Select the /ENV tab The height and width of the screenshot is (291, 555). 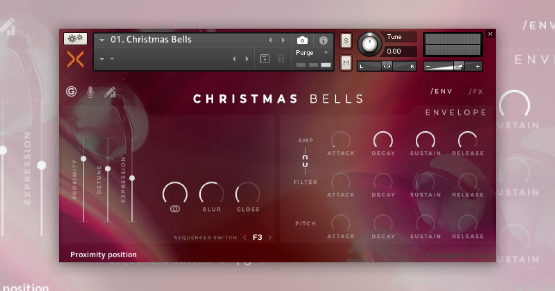[442, 91]
